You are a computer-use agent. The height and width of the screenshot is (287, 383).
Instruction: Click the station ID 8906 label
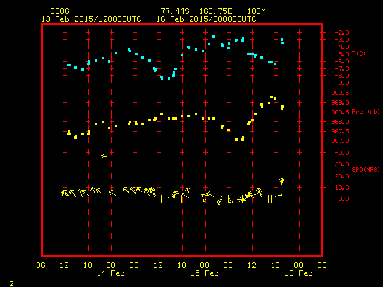[x=60, y=11]
